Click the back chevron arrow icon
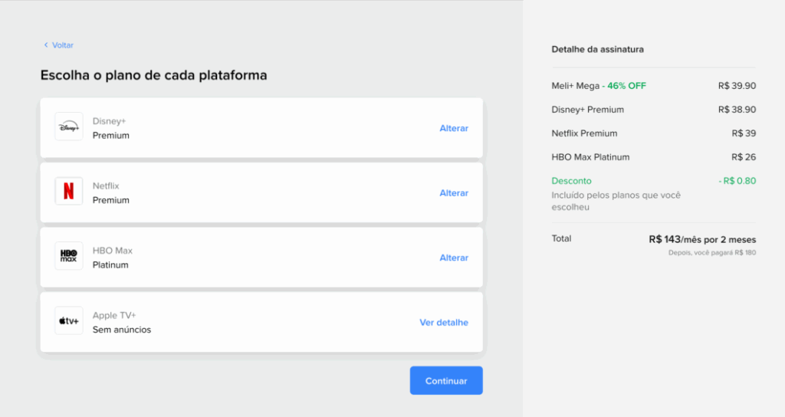 pos(45,45)
